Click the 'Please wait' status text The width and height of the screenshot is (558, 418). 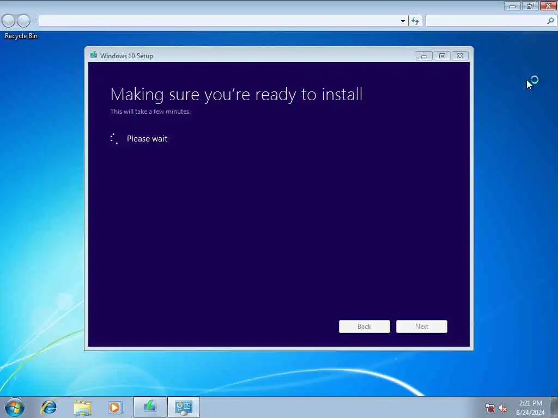click(x=147, y=139)
